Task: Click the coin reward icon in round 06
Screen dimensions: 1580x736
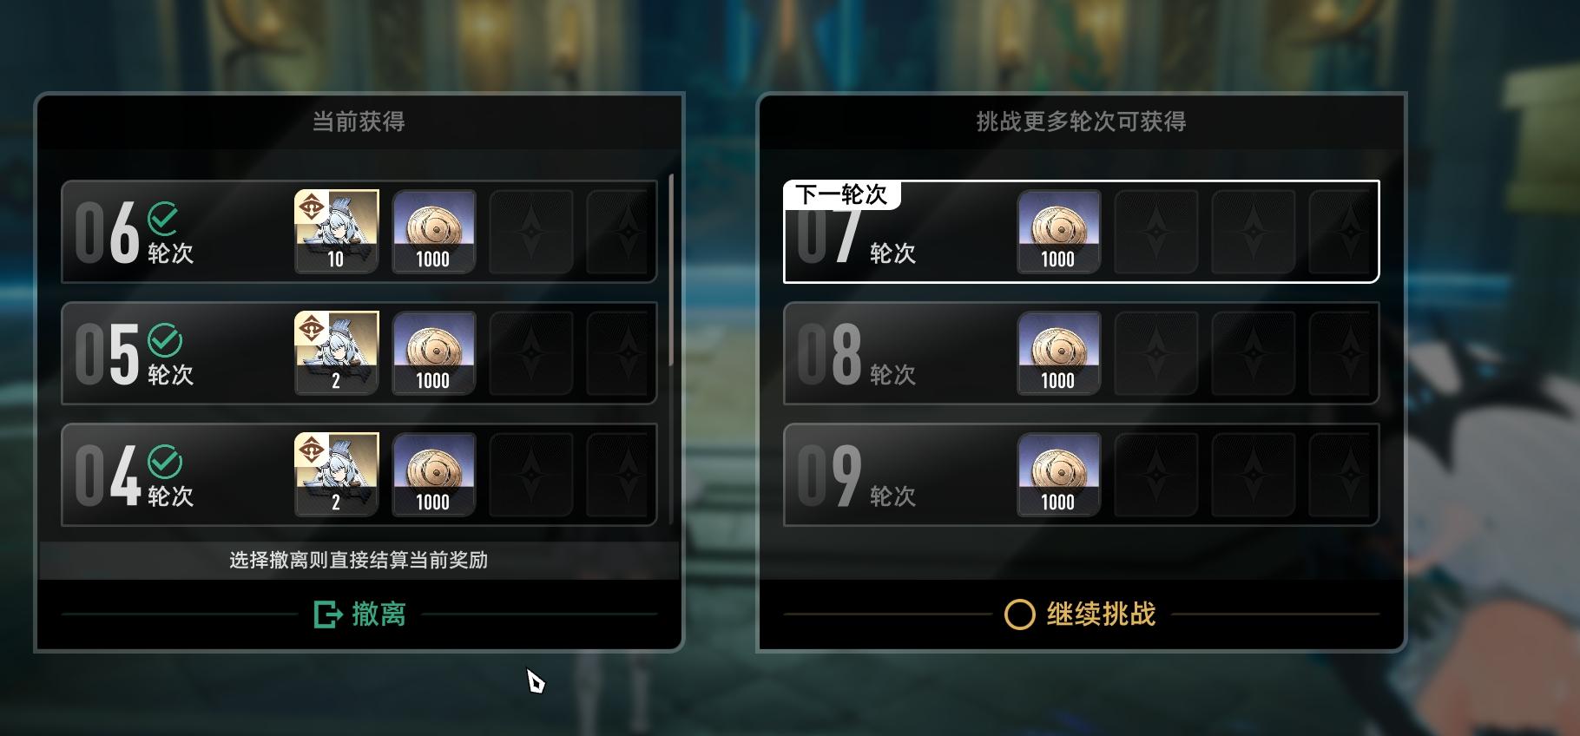Action: pyautogui.click(x=434, y=232)
